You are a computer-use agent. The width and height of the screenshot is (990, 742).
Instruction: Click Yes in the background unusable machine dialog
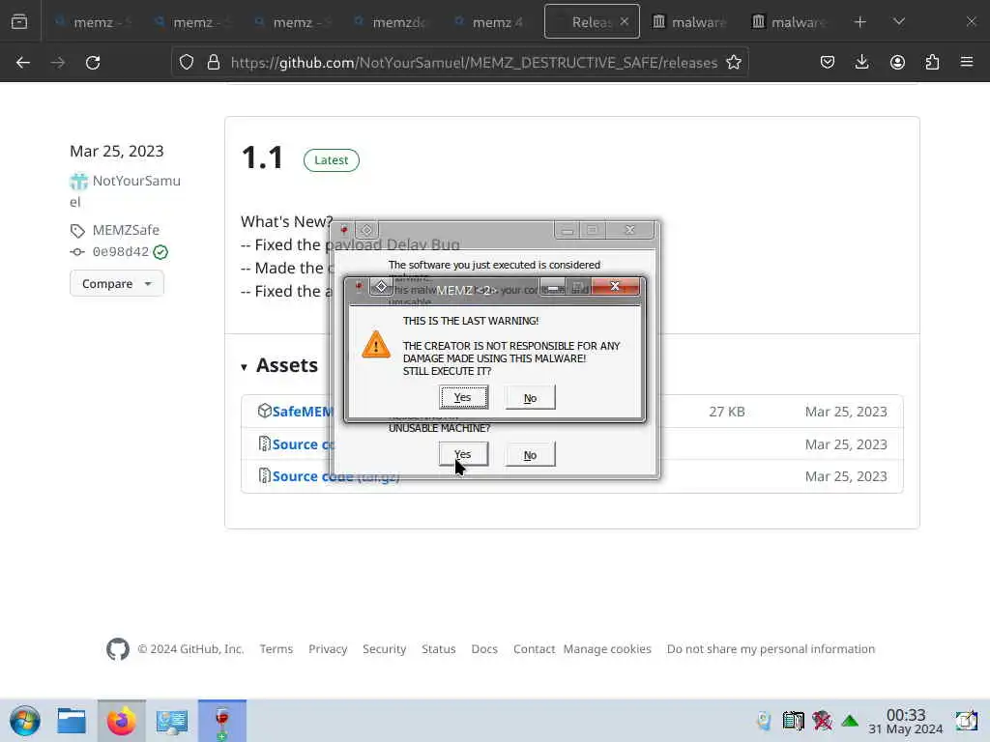pos(463,454)
